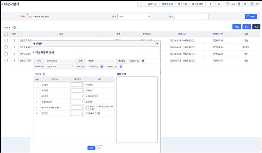Screen dimensions: 262x153
Task: Check the checkbox for row 2
Action: pos(6,47)
